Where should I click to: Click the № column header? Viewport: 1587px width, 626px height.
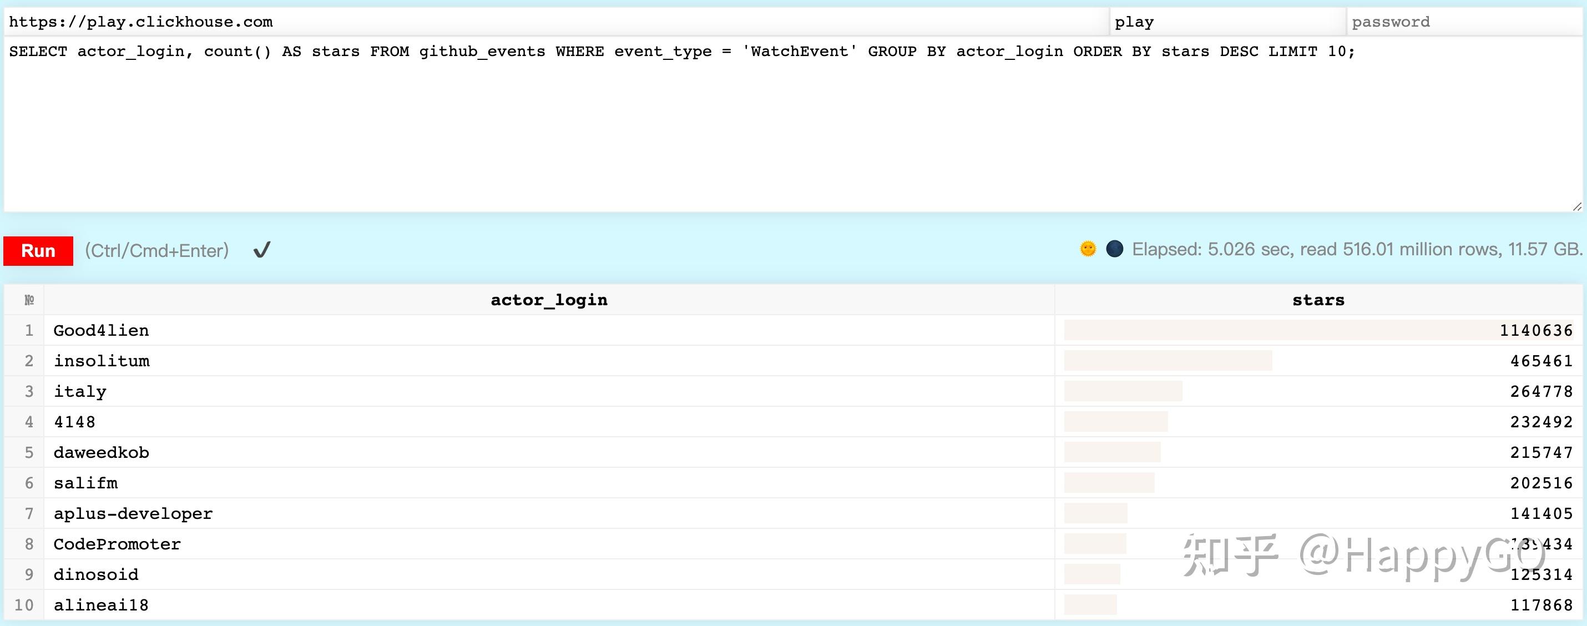coord(28,300)
